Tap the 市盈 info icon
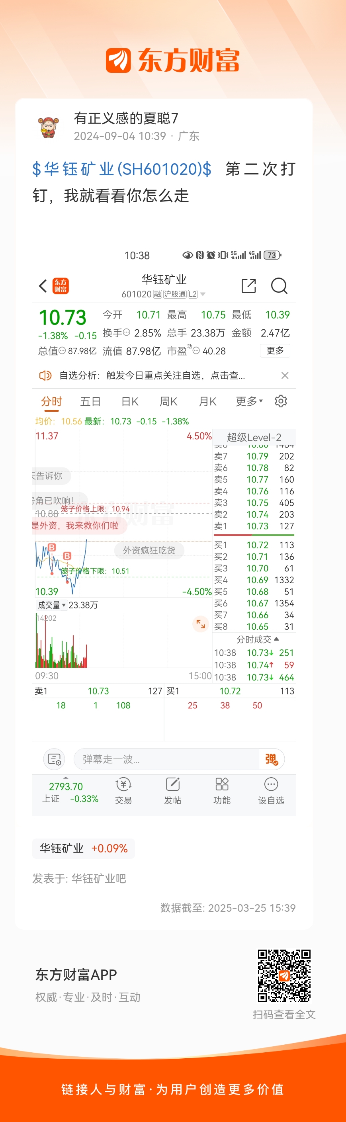This screenshot has height=1122, width=346. click(196, 351)
